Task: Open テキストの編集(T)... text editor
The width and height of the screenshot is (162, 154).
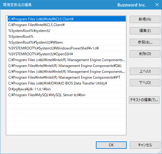Action: [x=144, y=100]
